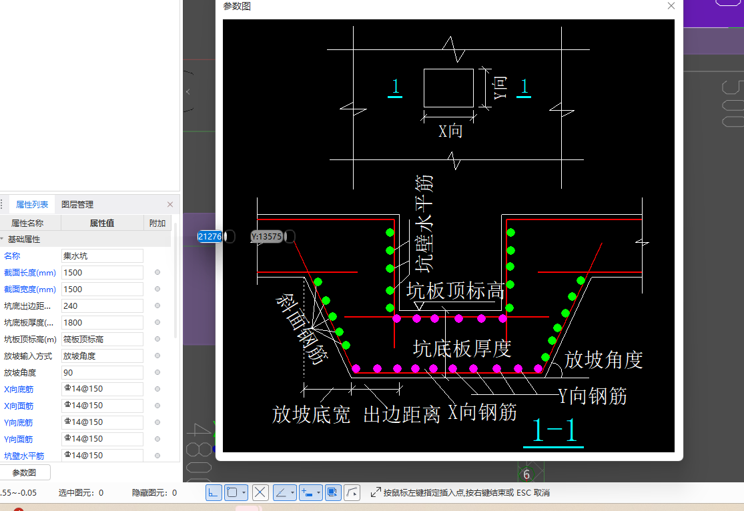Click the 1-1 section title in the diagram
This screenshot has height=511, width=744.
[554, 431]
